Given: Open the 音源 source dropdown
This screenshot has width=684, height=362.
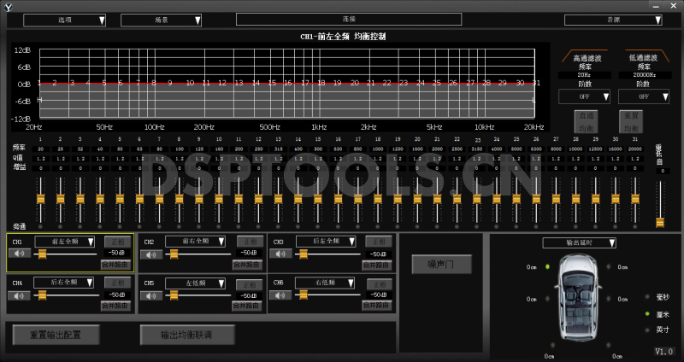Looking at the screenshot, I should [611, 20].
